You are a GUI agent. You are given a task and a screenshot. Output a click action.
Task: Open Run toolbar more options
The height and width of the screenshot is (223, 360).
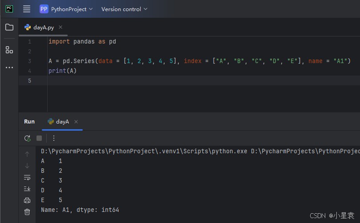54,138
